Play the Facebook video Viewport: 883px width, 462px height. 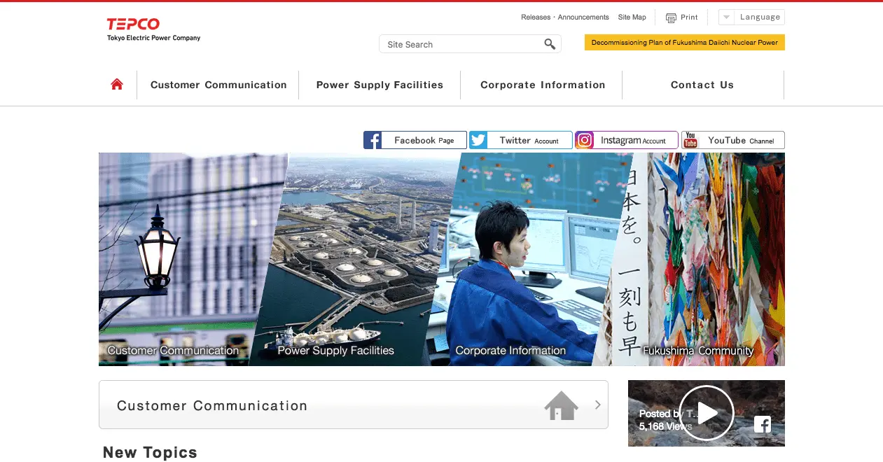tap(707, 413)
